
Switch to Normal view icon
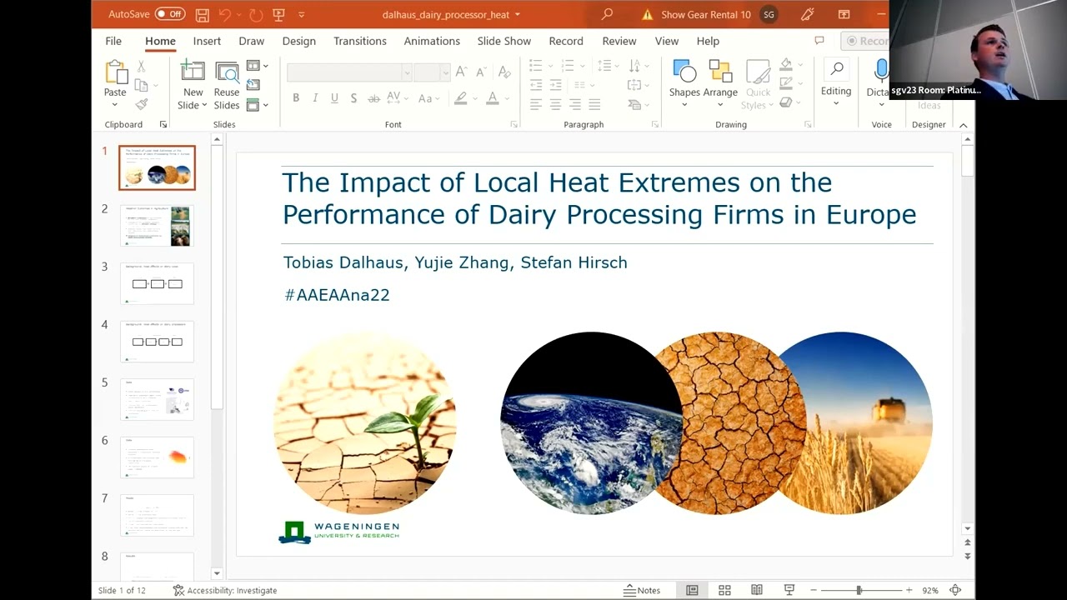692,590
